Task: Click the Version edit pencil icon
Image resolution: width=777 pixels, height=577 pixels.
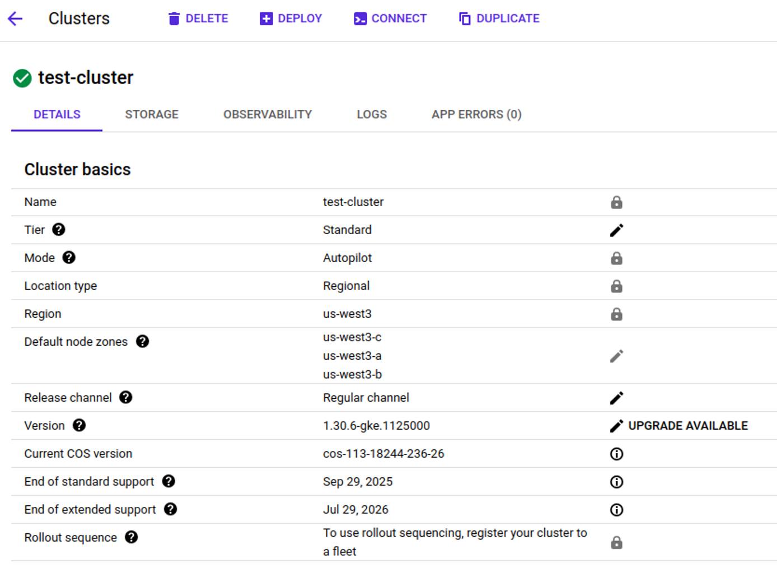Action: 616,425
